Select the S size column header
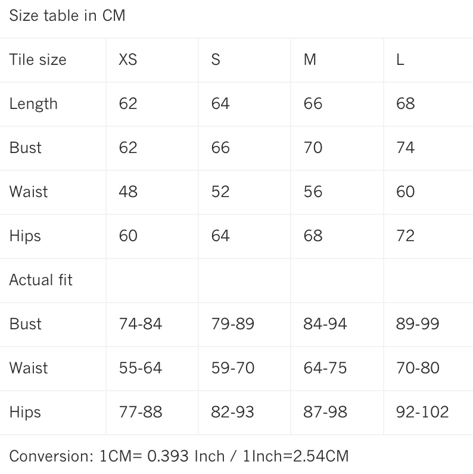The height and width of the screenshot is (474, 473). pyautogui.click(x=216, y=60)
